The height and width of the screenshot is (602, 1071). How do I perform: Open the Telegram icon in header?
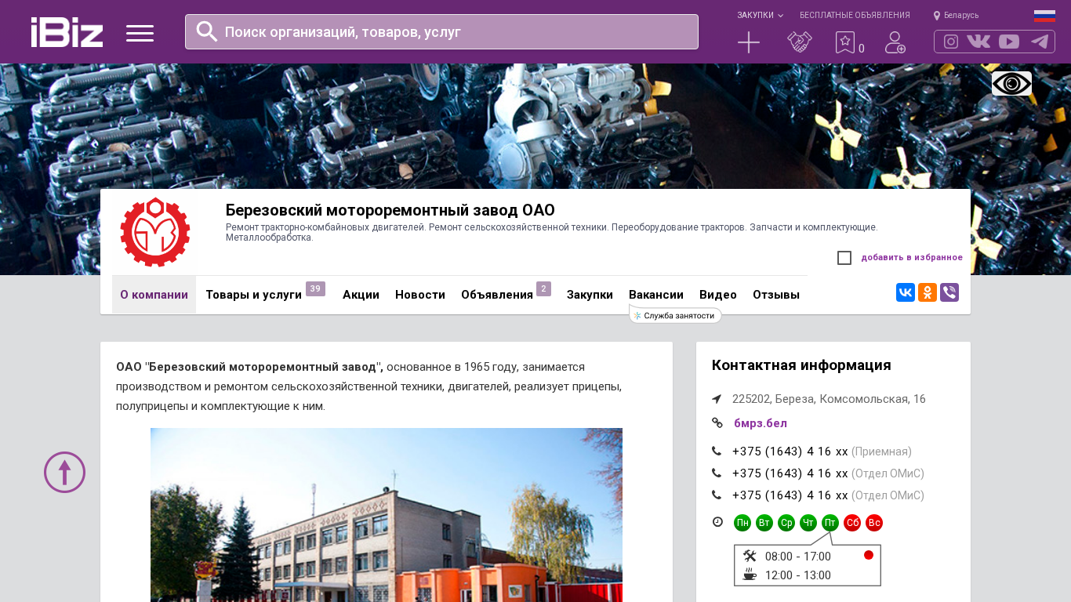point(1040,42)
